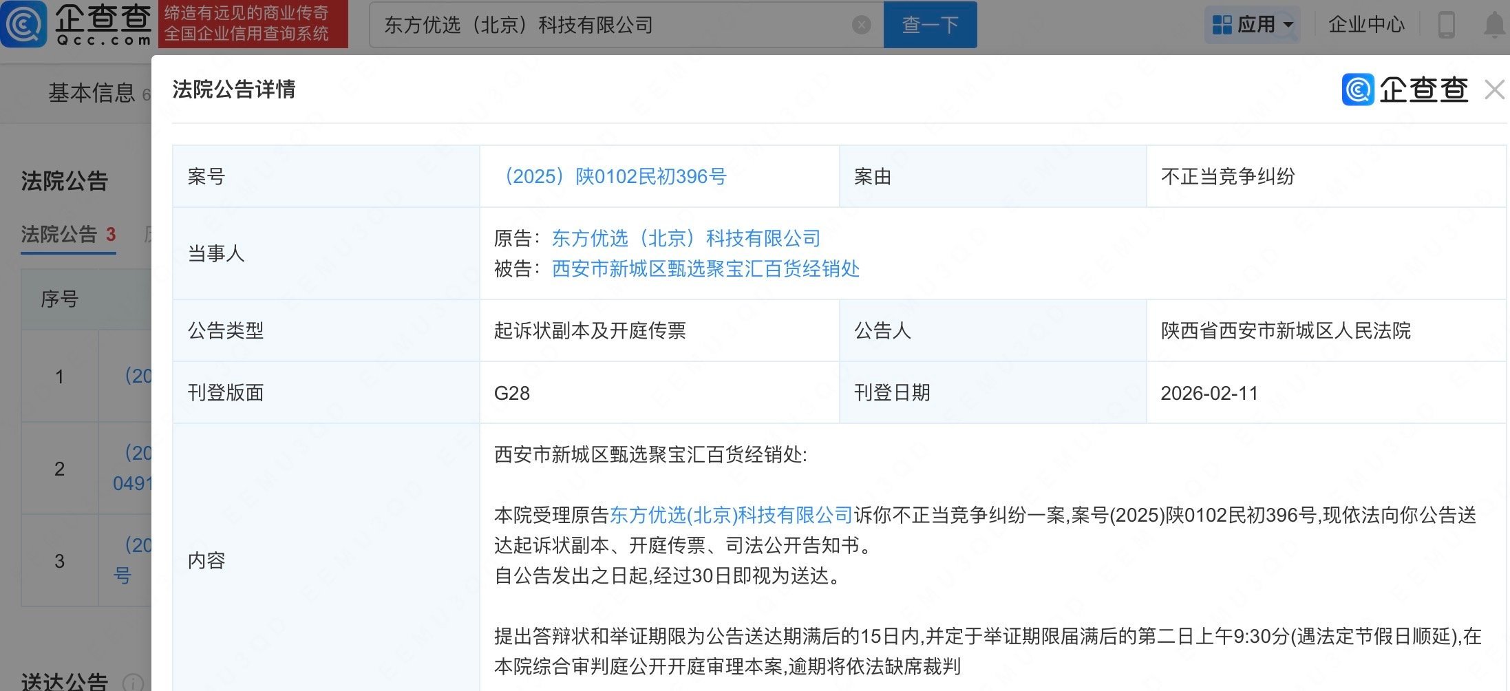1510x691 pixels.
Task: Clear the search box using the x icon
Action: point(860,24)
